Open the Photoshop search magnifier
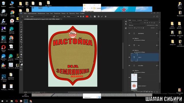 pyautogui.click(x=154, y=17)
